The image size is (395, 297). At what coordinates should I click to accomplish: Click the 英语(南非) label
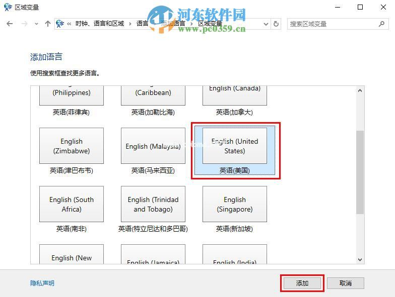coord(72,229)
